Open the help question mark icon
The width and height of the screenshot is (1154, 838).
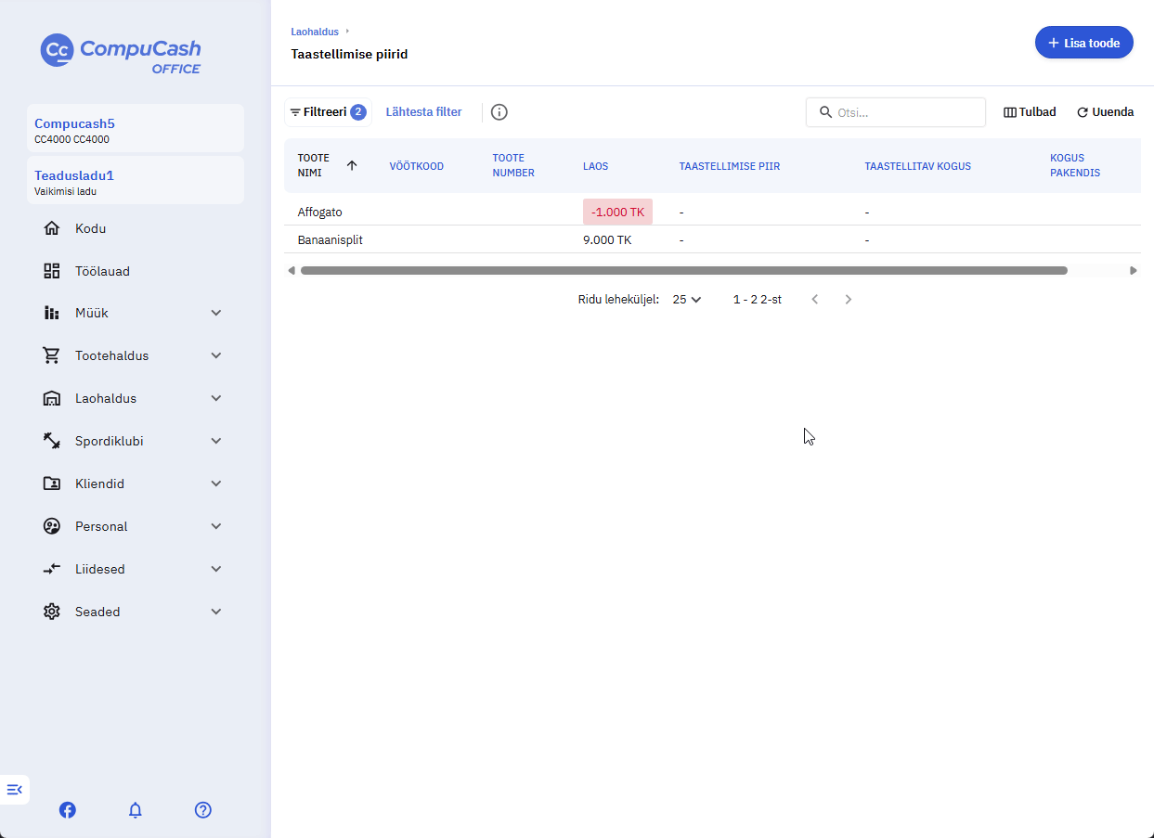(203, 810)
